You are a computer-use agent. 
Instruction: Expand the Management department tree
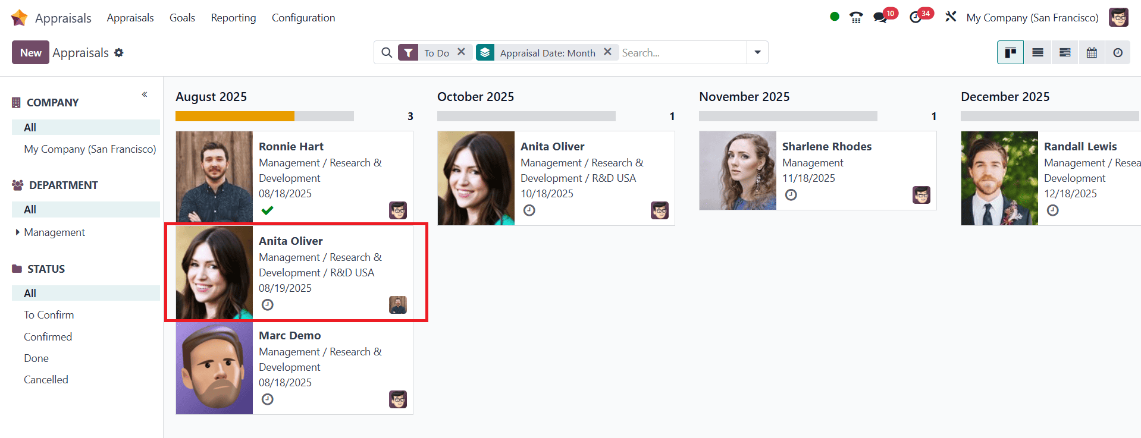[18, 232]
